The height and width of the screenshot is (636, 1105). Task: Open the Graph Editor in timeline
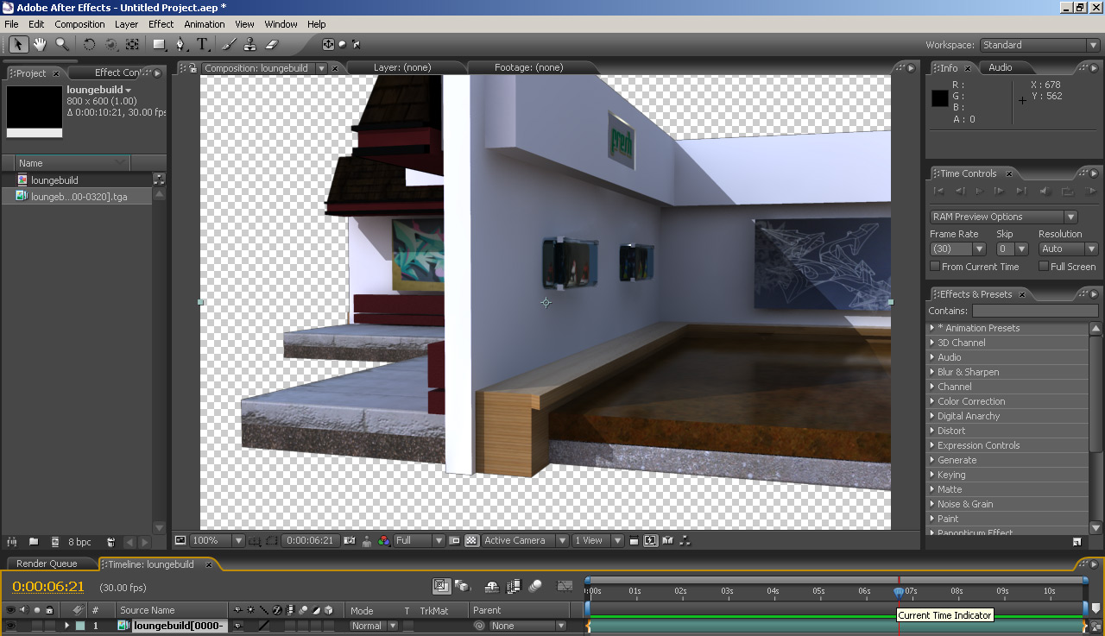point(565,586)
